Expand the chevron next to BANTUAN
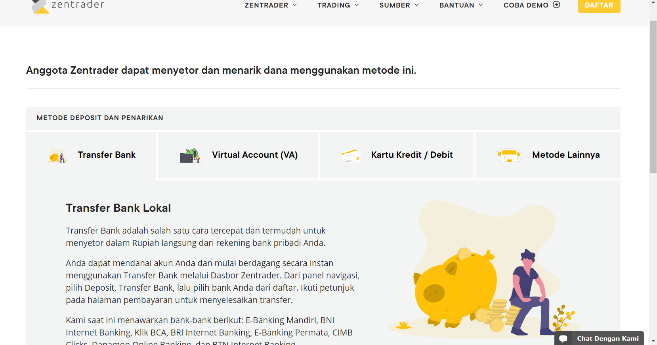The image size is (657, 345). pos(481,5)
